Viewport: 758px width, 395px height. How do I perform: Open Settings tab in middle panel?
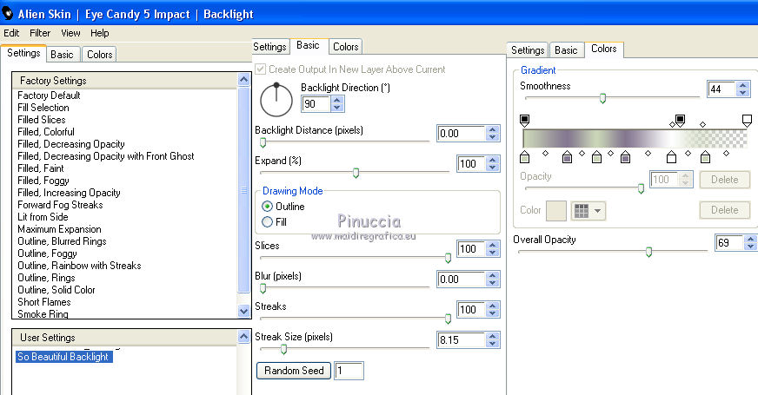pos(269,47)
